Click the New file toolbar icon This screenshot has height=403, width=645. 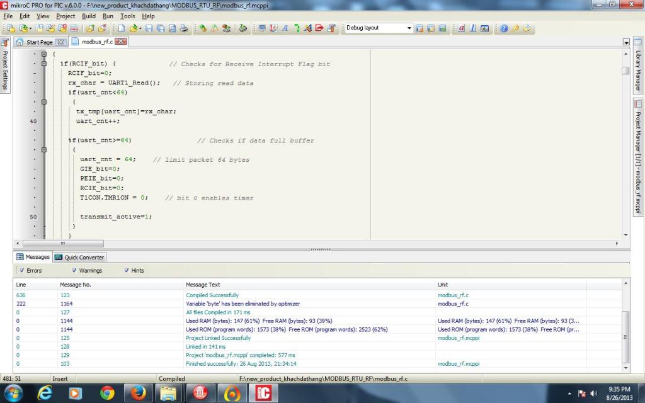tap(122, 28)
